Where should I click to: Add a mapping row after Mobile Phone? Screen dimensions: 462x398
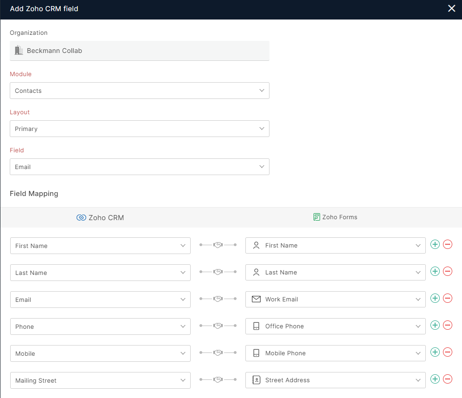click(435, 352)
